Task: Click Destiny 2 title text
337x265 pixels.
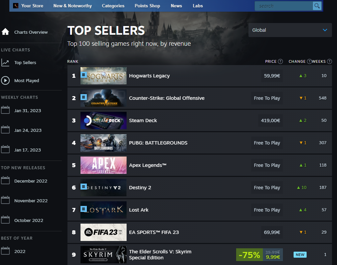Action: click(x=140, y=188)
